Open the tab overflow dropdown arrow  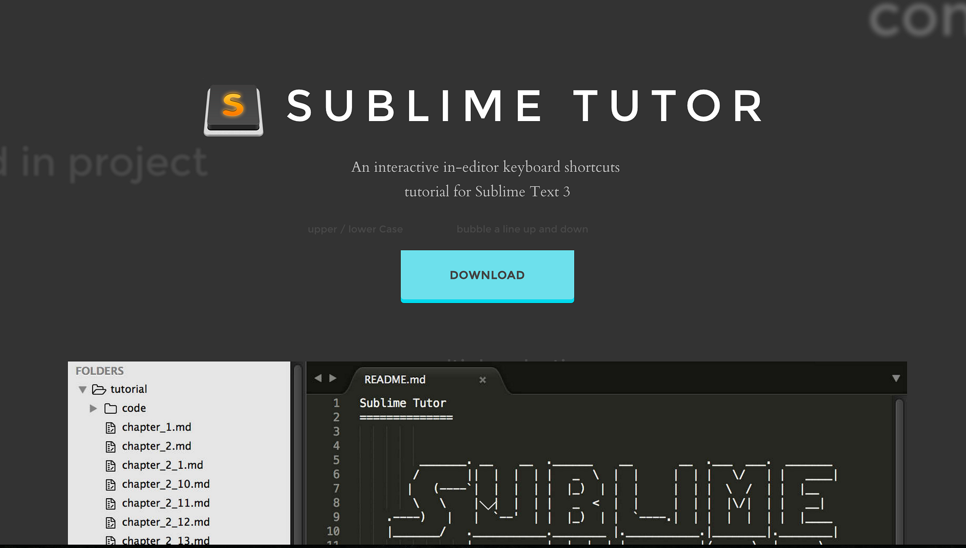(x=897, y=379)
